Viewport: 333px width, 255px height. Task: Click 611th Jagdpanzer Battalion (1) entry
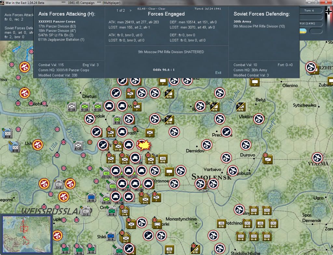tap(61, 40)
